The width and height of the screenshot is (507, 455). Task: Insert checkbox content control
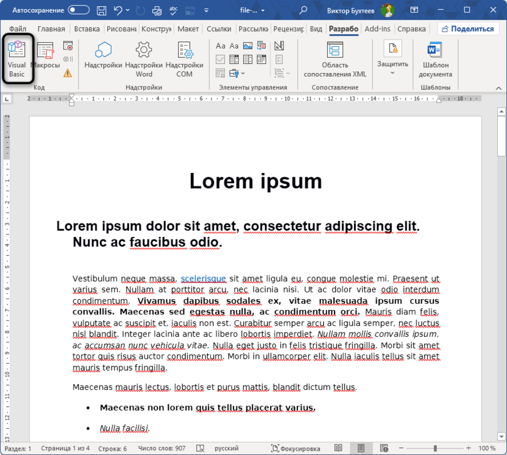coord(221,60)
